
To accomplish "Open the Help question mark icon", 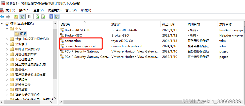I will [x=51, y=16].
